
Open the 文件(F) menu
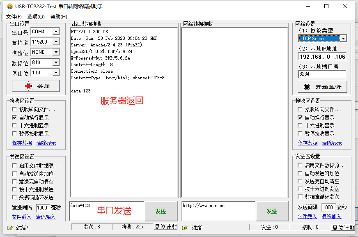click(14, 17)
